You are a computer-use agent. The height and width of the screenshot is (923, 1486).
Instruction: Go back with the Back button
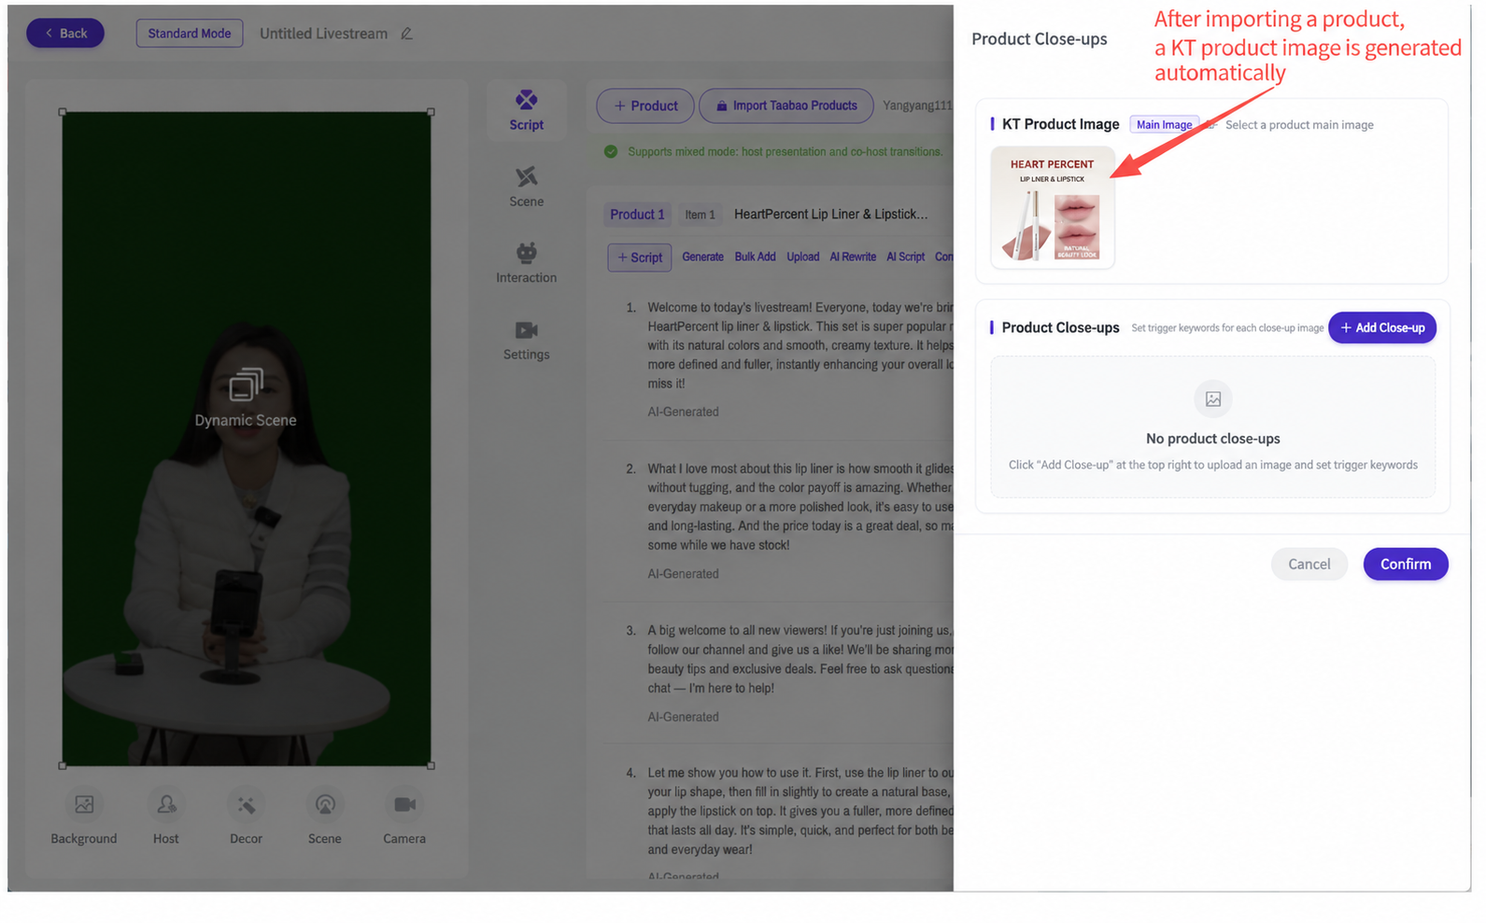pyautogui.click(x=65, y=34)
